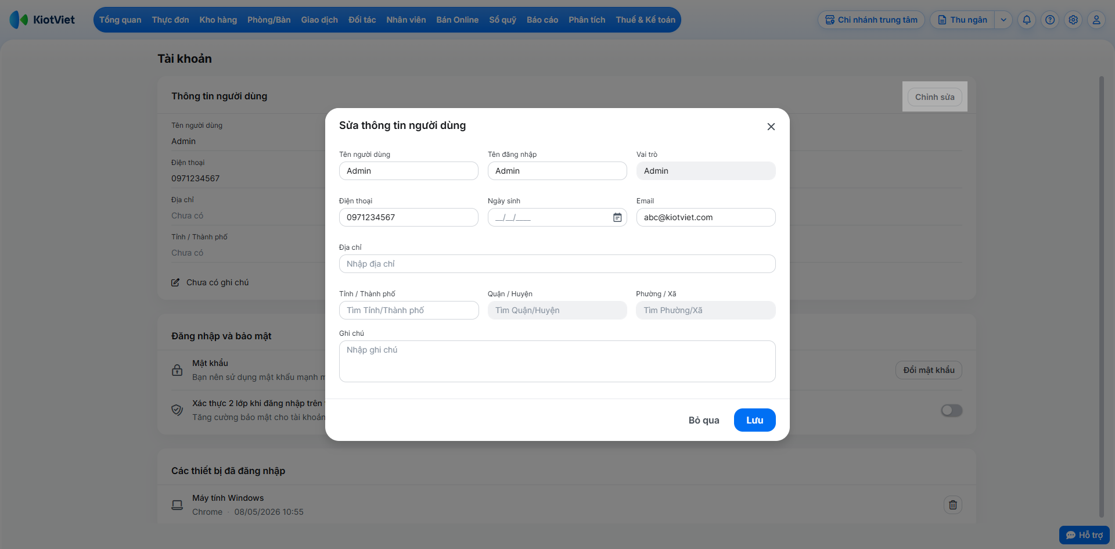1115x549 pixels.
Task: Open the Báo cáo menu
Action: point(542,20)
